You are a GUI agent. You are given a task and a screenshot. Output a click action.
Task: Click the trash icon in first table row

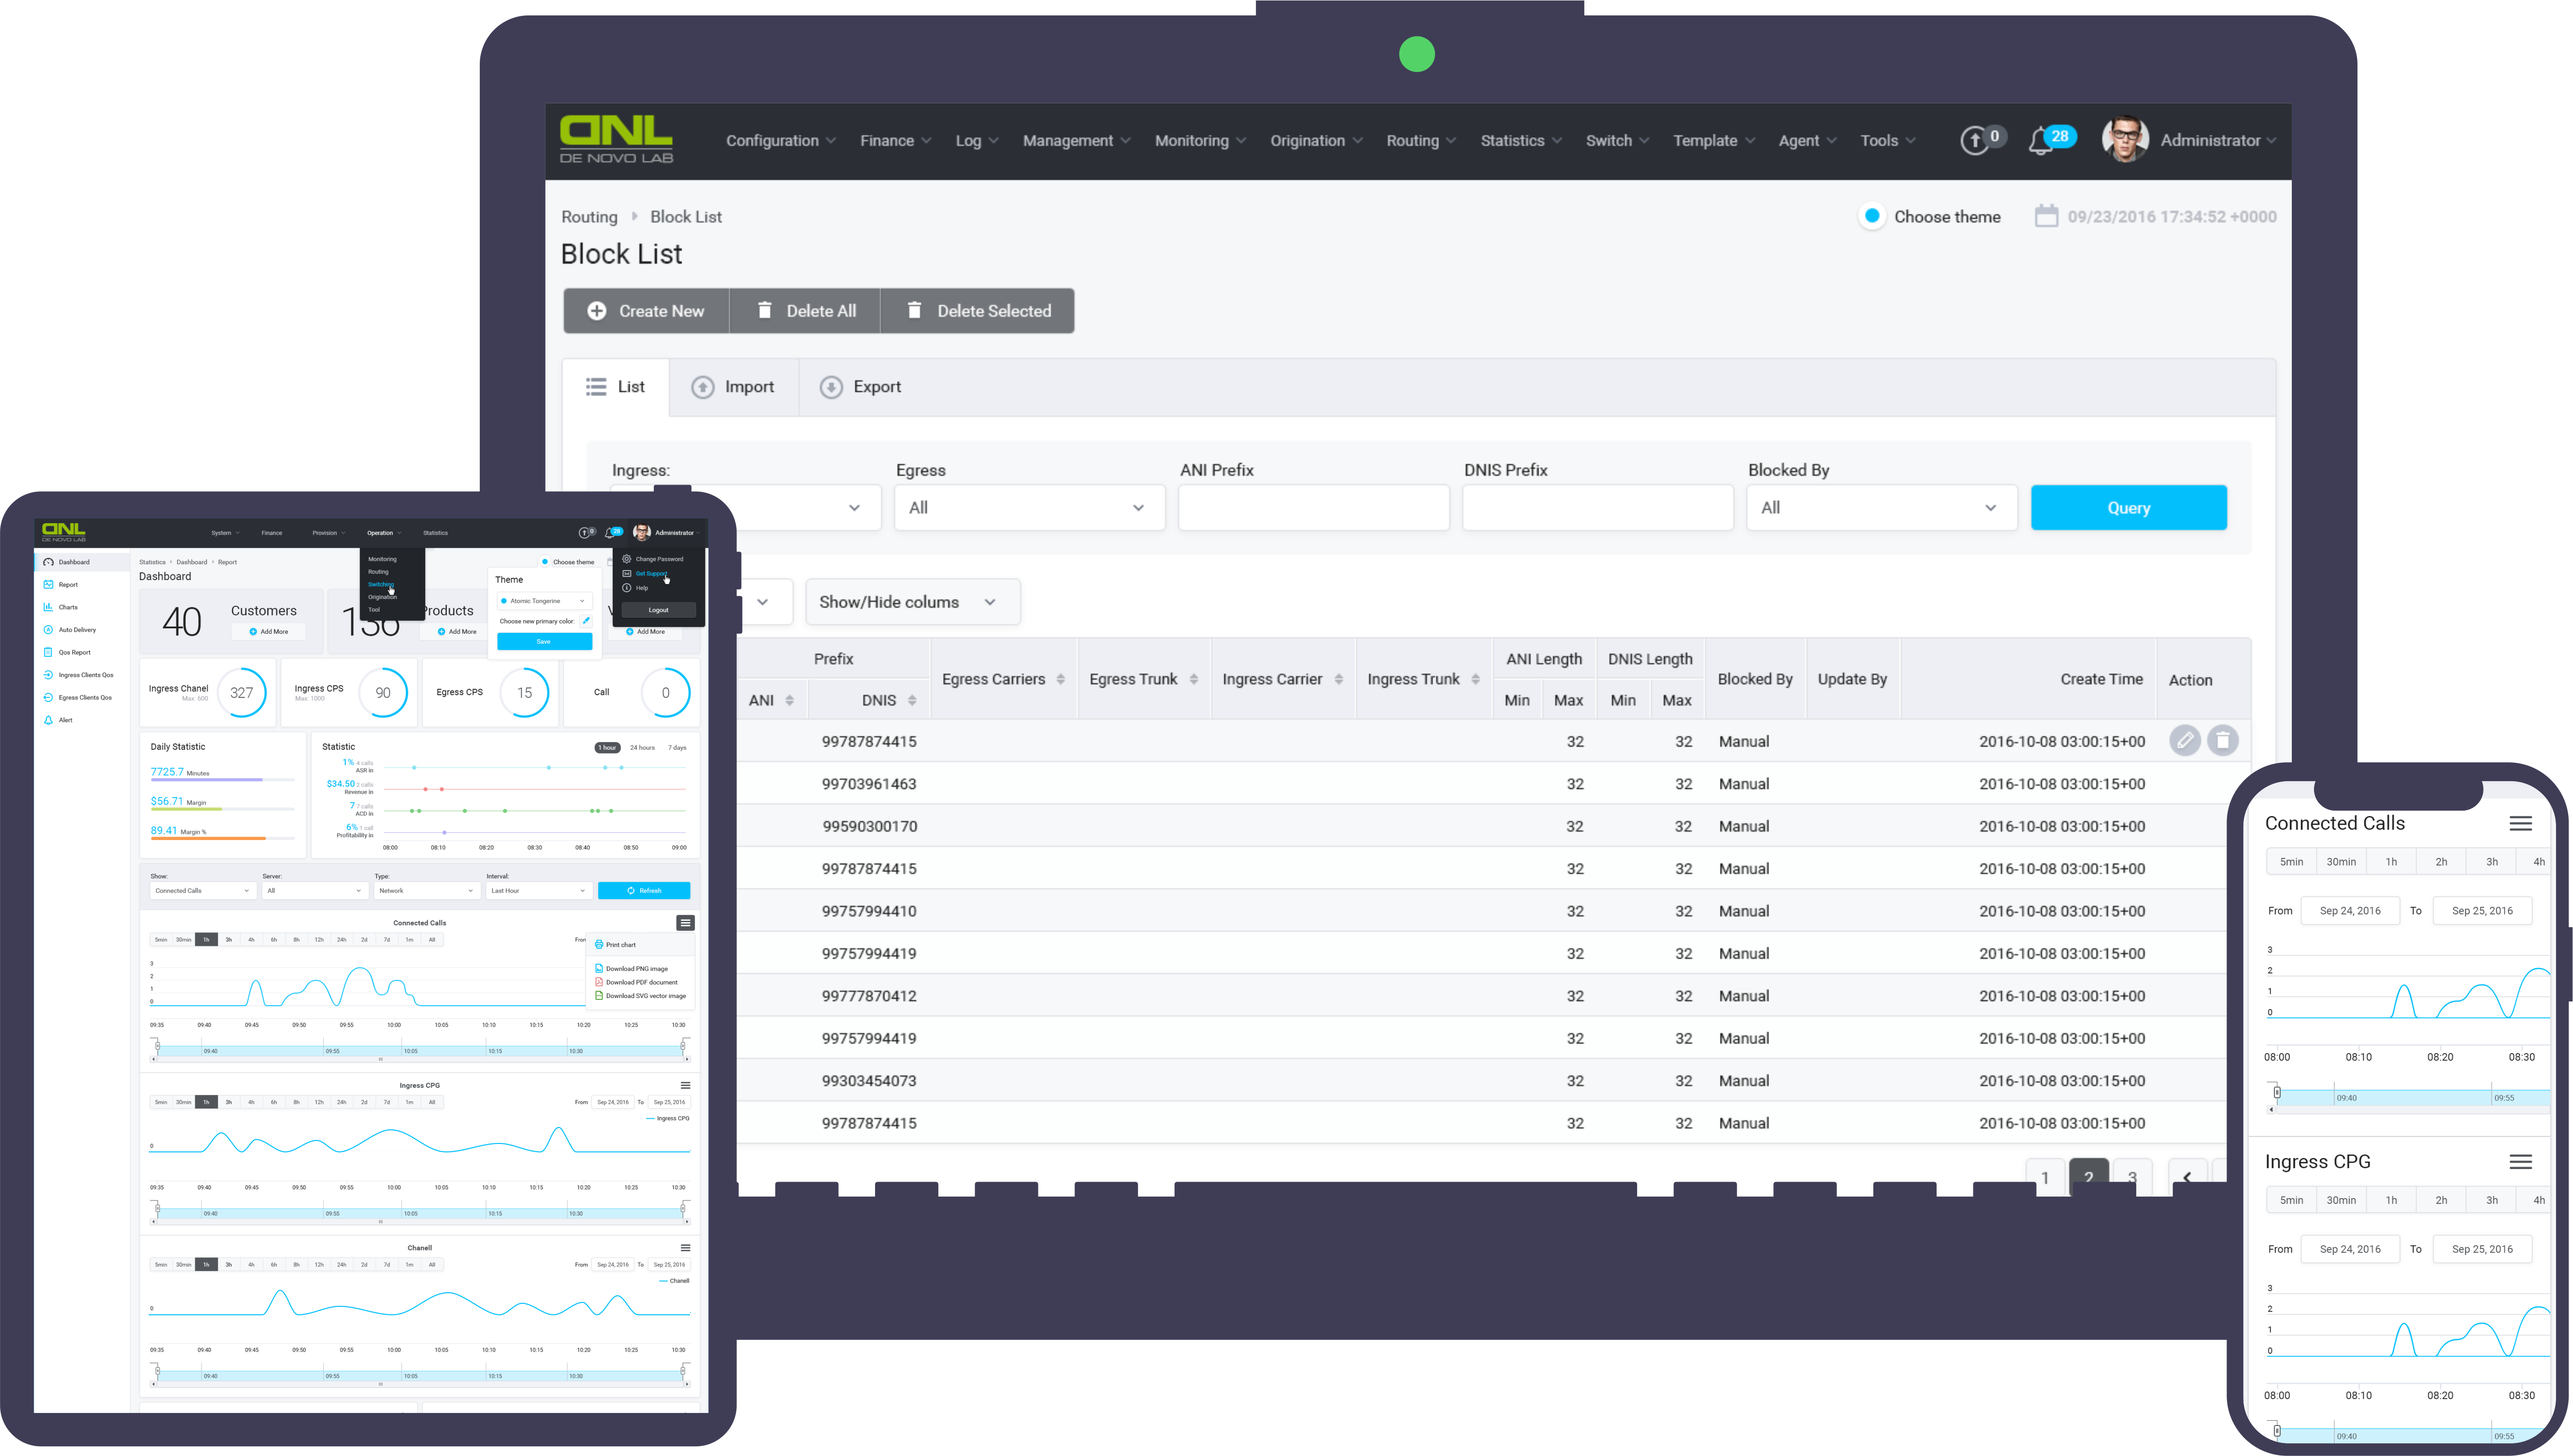2223,740
